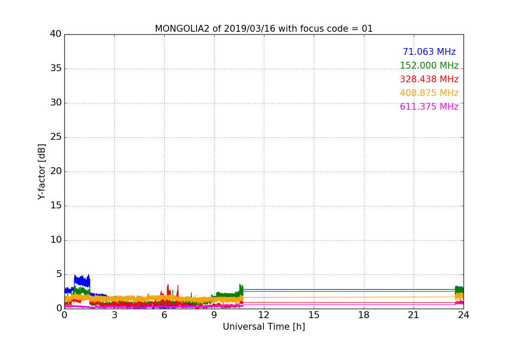Click the y-axis tick label 5
The image size is (515, 343).
point(59,274)
